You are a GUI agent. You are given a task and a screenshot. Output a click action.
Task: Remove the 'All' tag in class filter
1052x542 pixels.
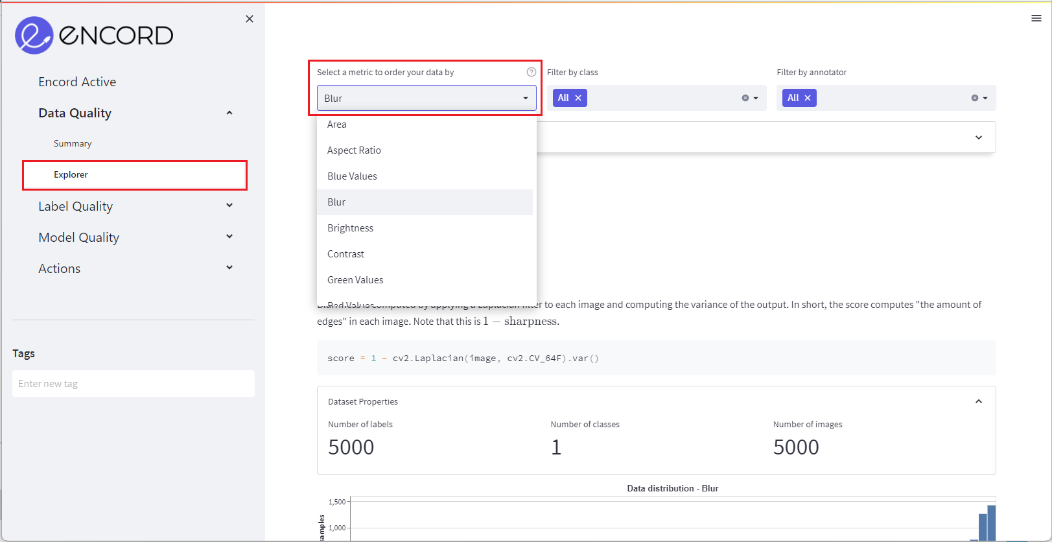click(x=578, y=98)
